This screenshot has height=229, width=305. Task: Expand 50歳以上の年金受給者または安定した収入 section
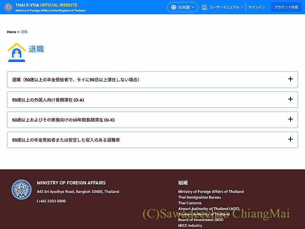(x=152, y=140)
